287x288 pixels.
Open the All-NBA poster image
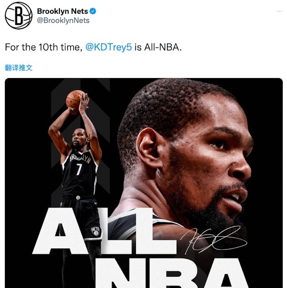[x=143, y=183]
